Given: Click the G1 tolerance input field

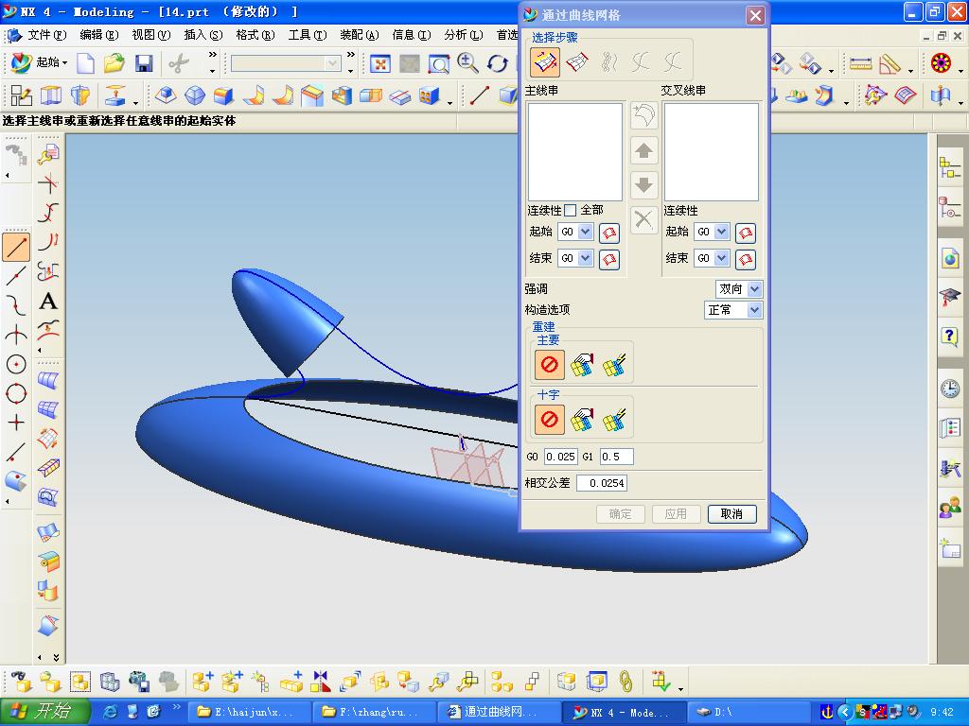Looking at the screenshot, I should (616, 457).
